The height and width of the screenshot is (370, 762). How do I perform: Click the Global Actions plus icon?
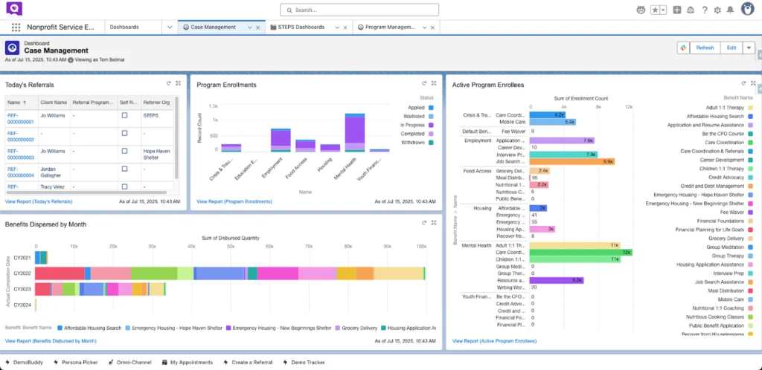(x=676, y=10)
